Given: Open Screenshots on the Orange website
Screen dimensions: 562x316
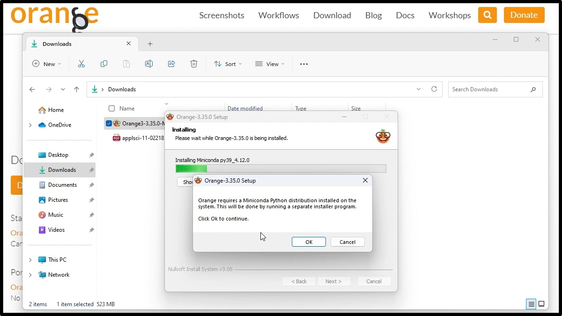Looking at the screenshot, I should 222,15.
